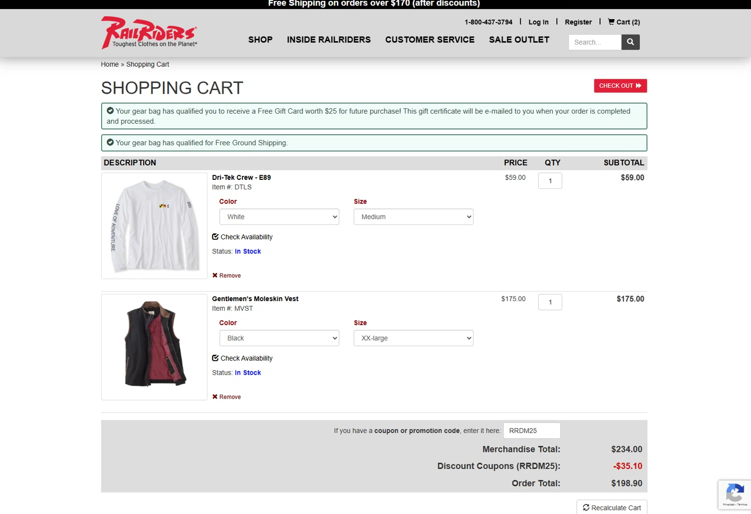Viewport: 751px width, 514px height.
Task: Click the Order Total $198.90 value
Action: pyautogui.click(x=627, y=483)
